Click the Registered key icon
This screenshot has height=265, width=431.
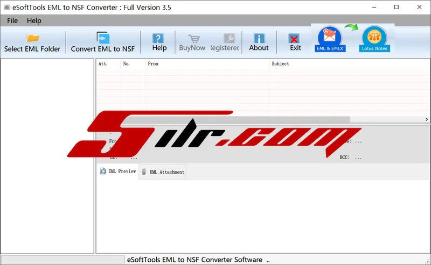click(x=230, y=39)
